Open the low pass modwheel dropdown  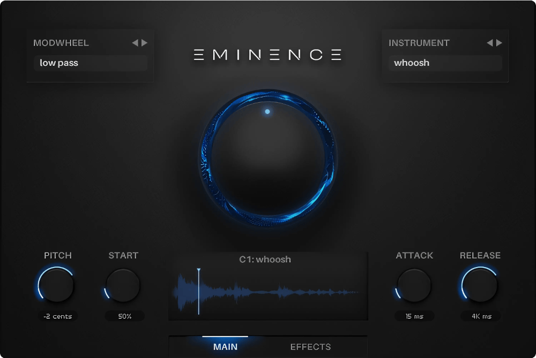91,63
